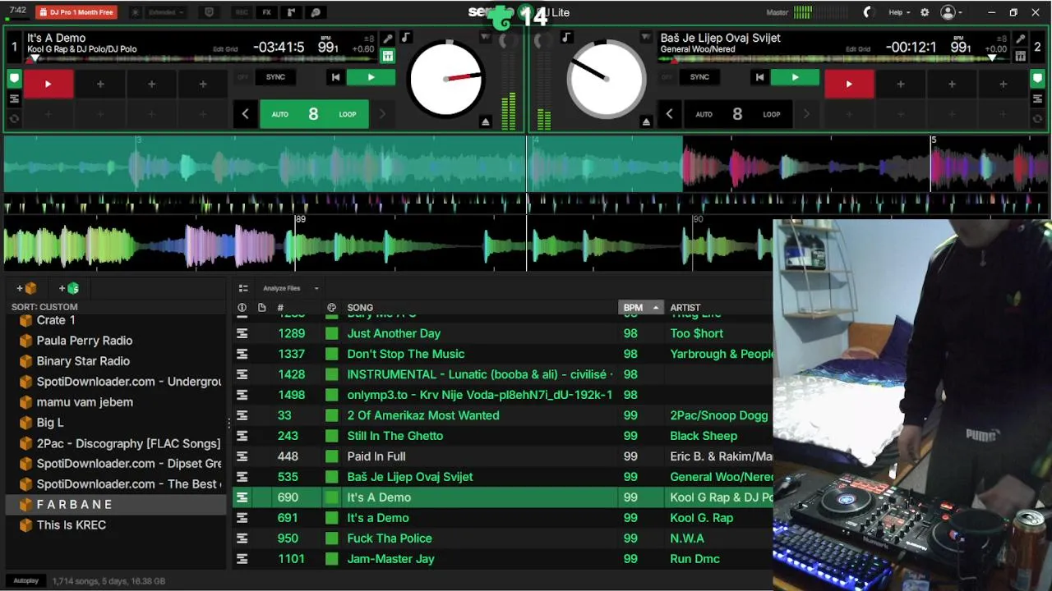The image size is (1052, 591).
Task: Open the chat bubble icon next to sampler
Action: click(316, 12)
